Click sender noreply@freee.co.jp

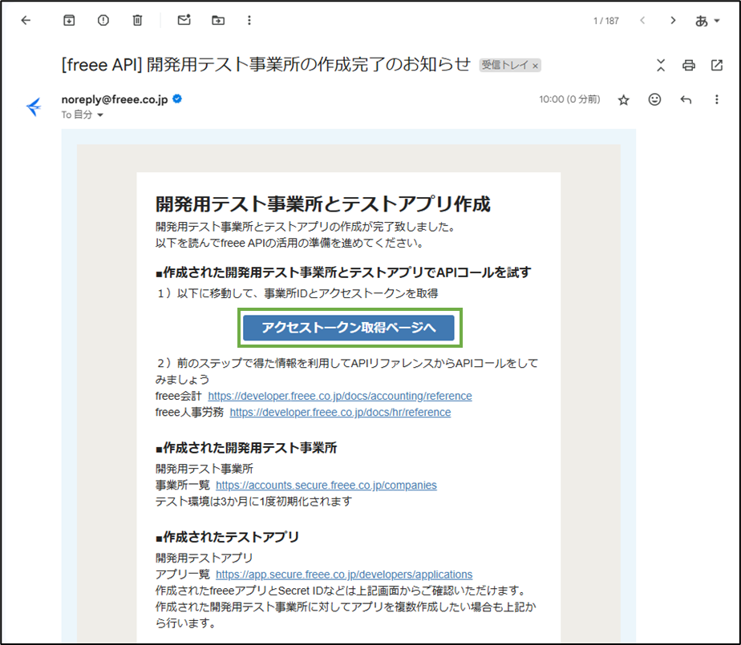(115, 99)
